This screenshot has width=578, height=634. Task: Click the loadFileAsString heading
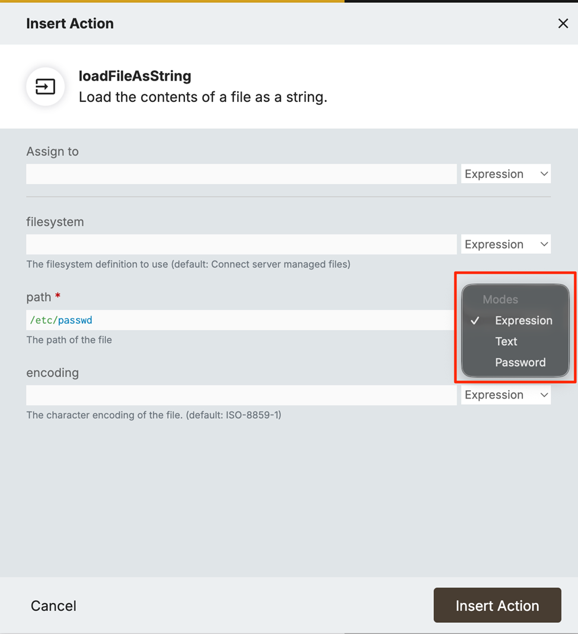(x=135, y=76)
